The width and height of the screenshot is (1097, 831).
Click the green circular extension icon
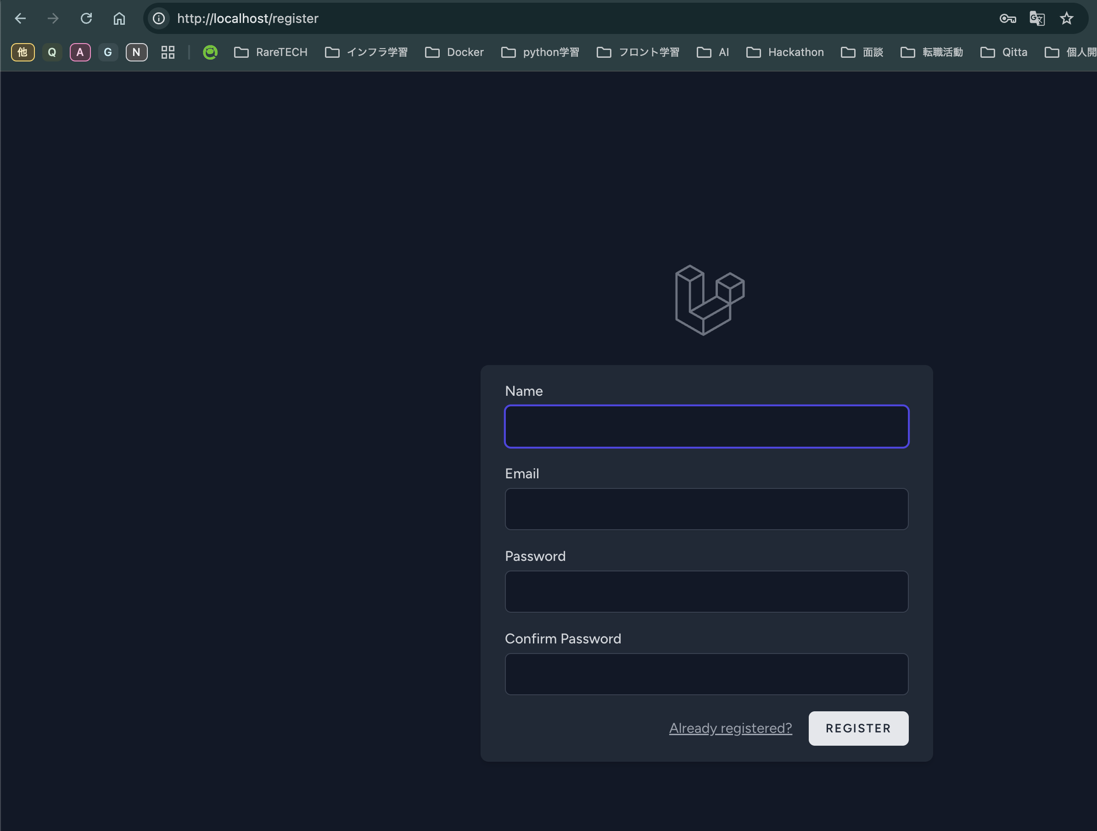click(210, 51)
